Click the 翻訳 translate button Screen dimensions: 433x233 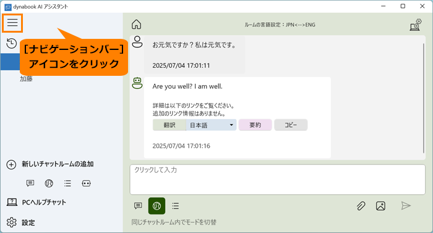click(169, 125)
